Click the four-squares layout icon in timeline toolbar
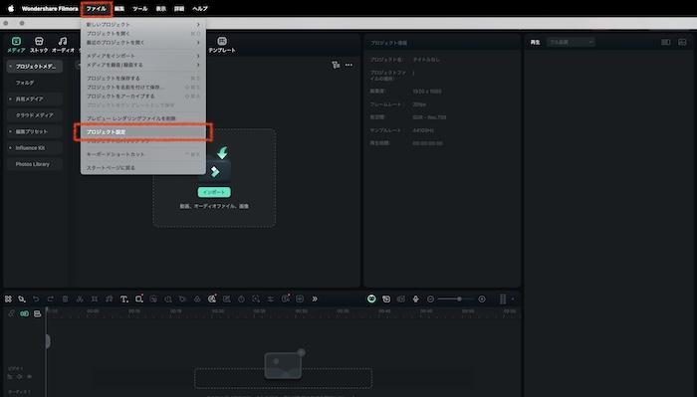Screen dimensions: 697x397 tap(8, 299)
